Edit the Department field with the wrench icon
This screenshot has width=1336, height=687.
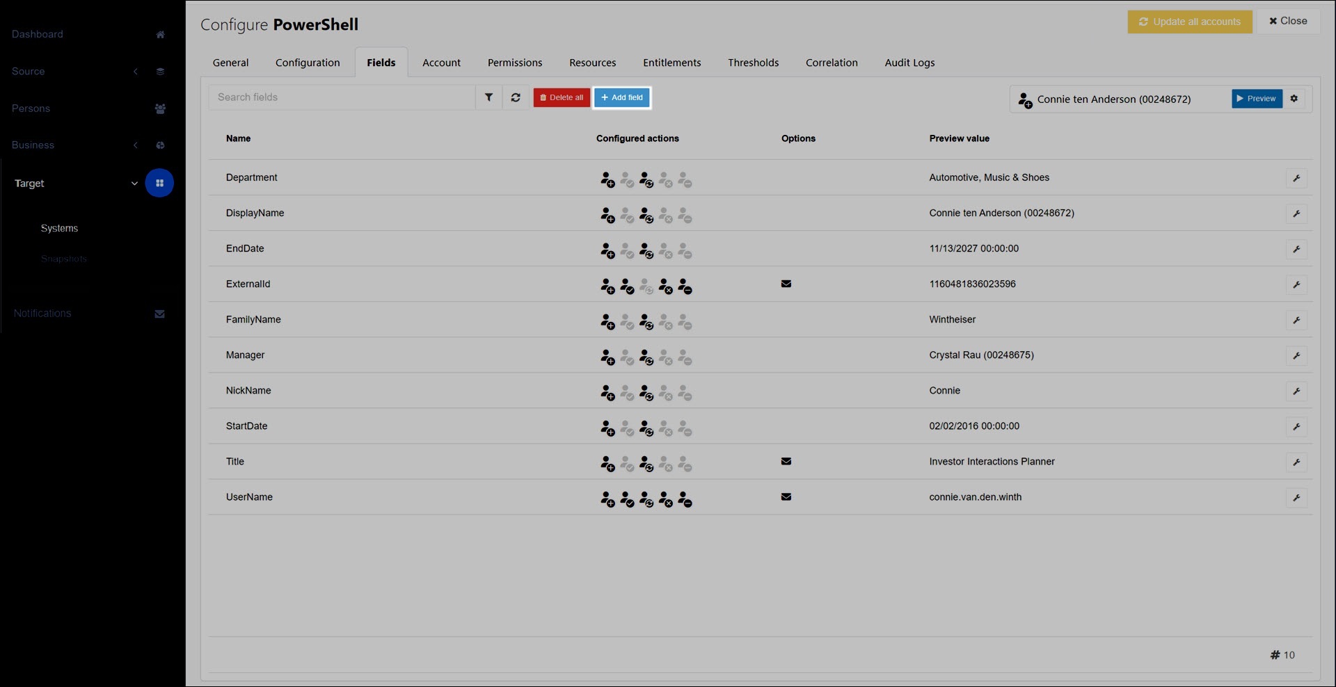coord(1296,178)
